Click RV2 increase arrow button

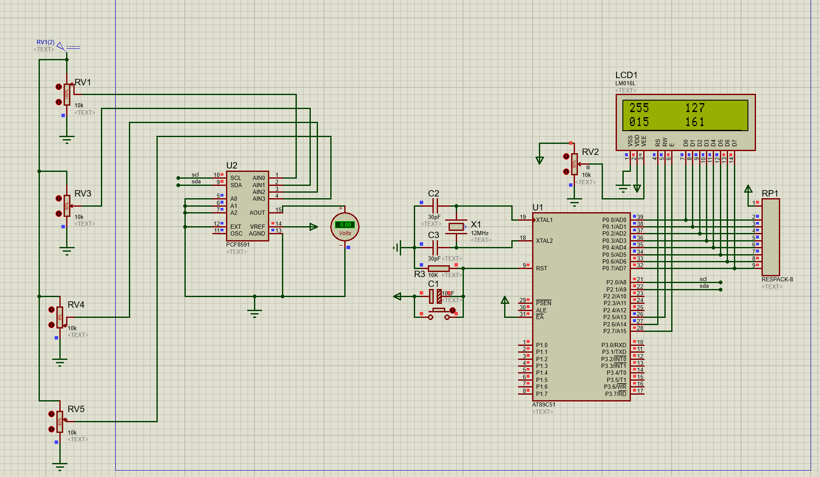[x=566, y=156]
